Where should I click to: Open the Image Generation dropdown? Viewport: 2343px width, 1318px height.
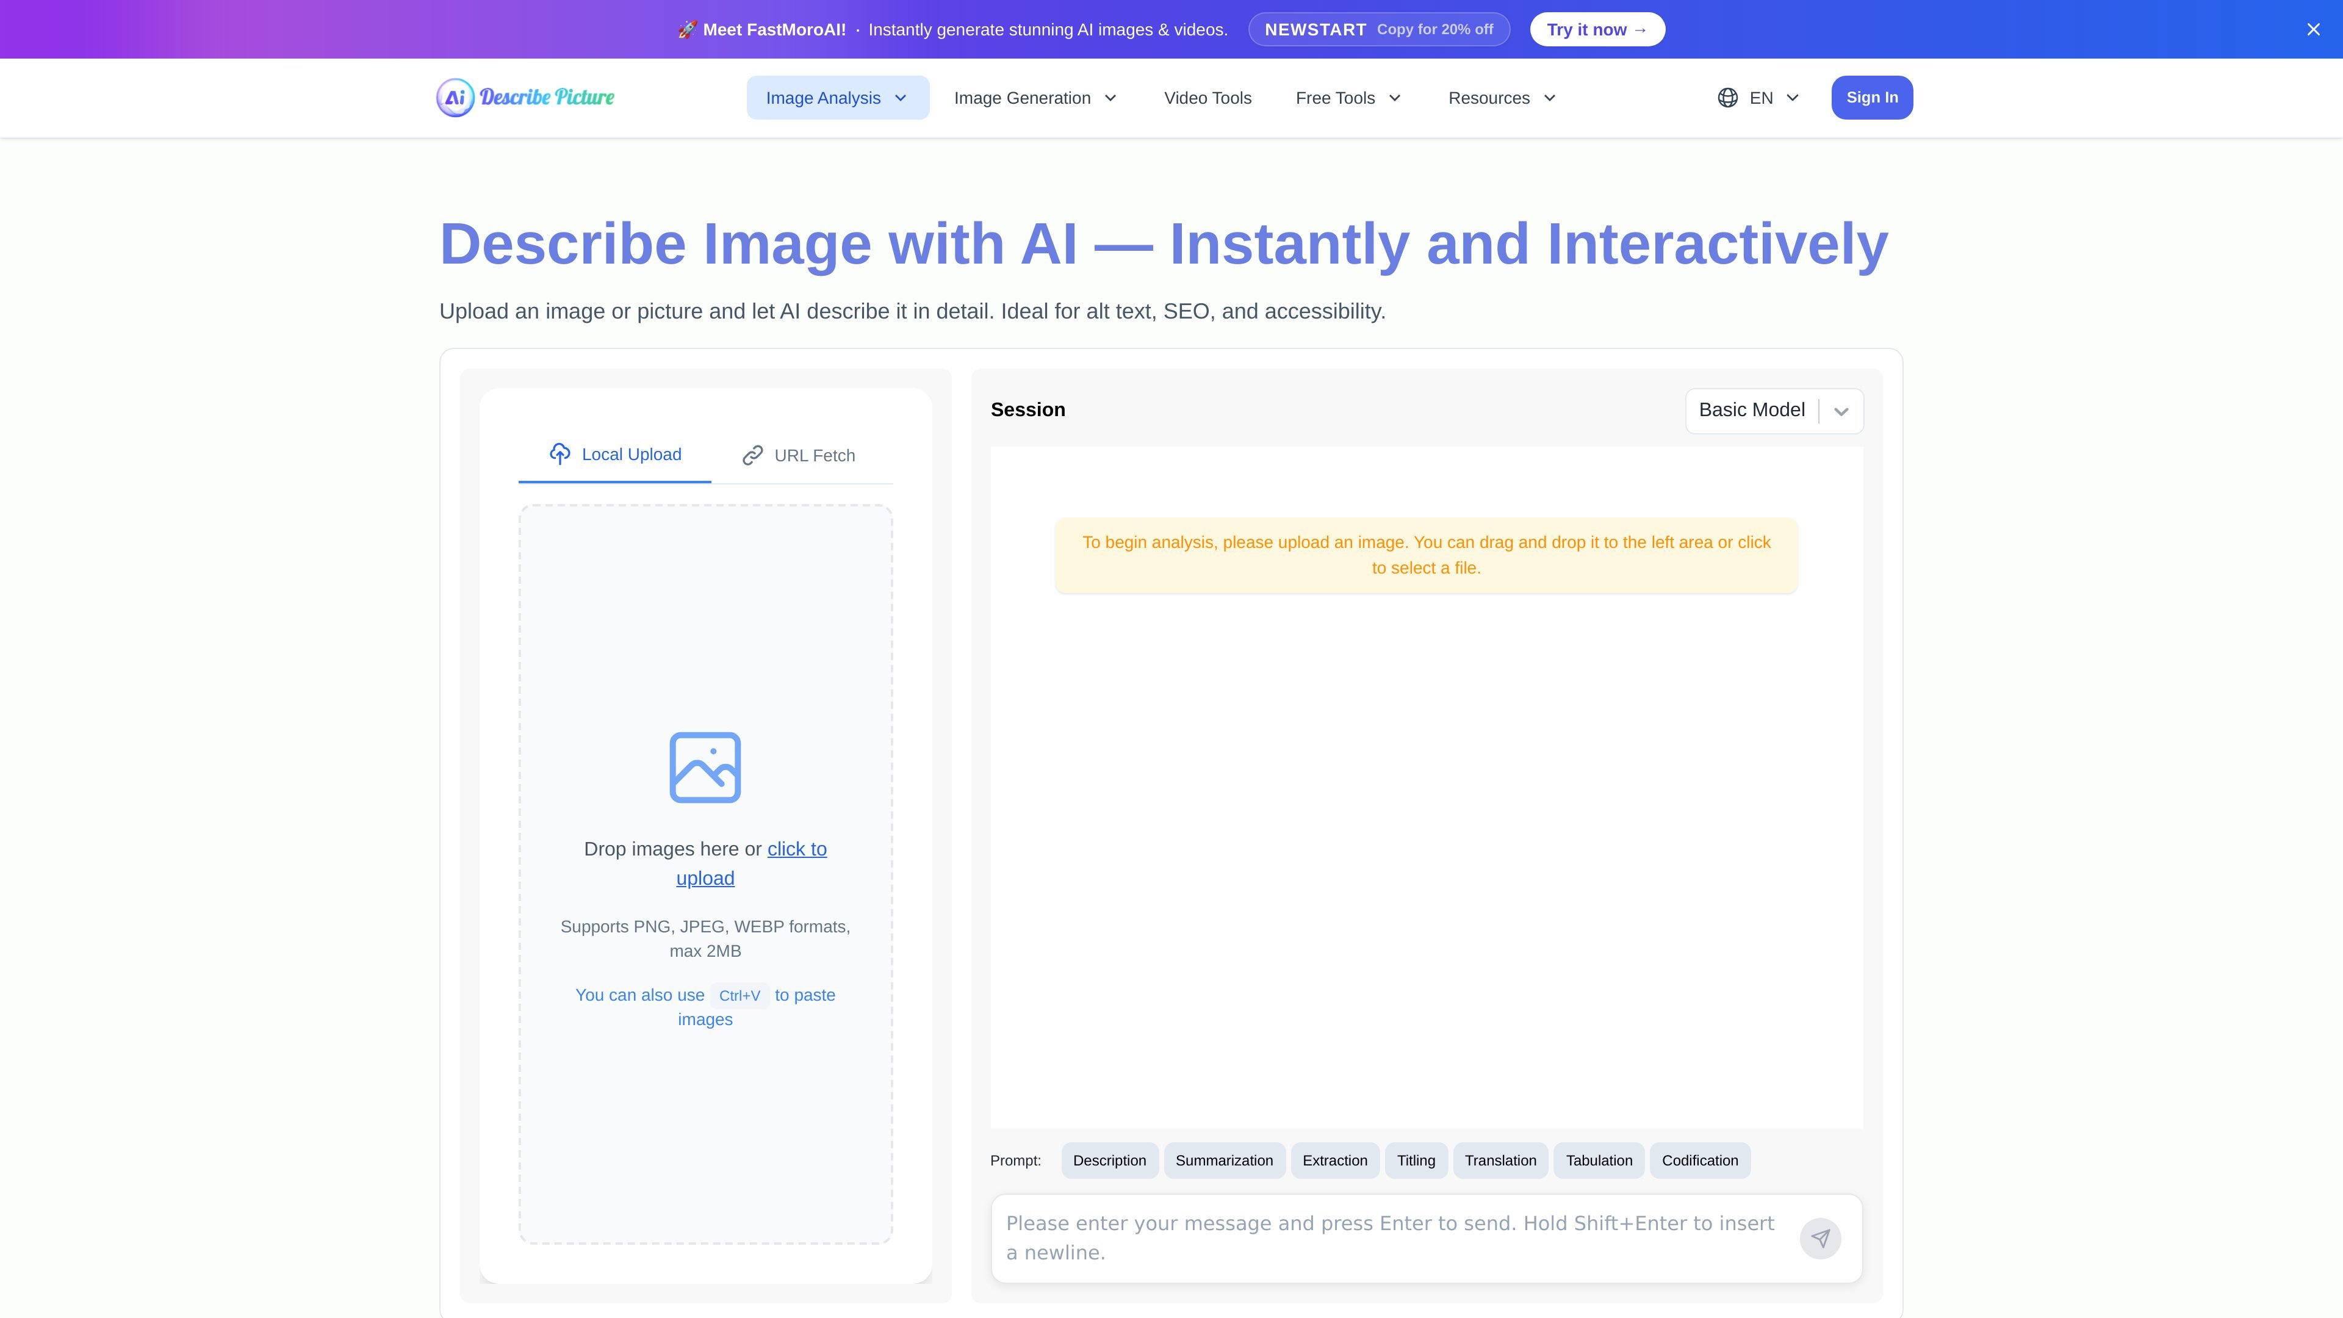tap(1035, 98)
